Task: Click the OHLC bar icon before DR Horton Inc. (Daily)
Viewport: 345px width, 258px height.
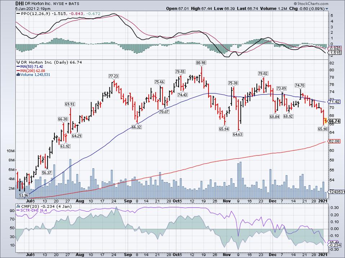Action: tap(18, 62)
